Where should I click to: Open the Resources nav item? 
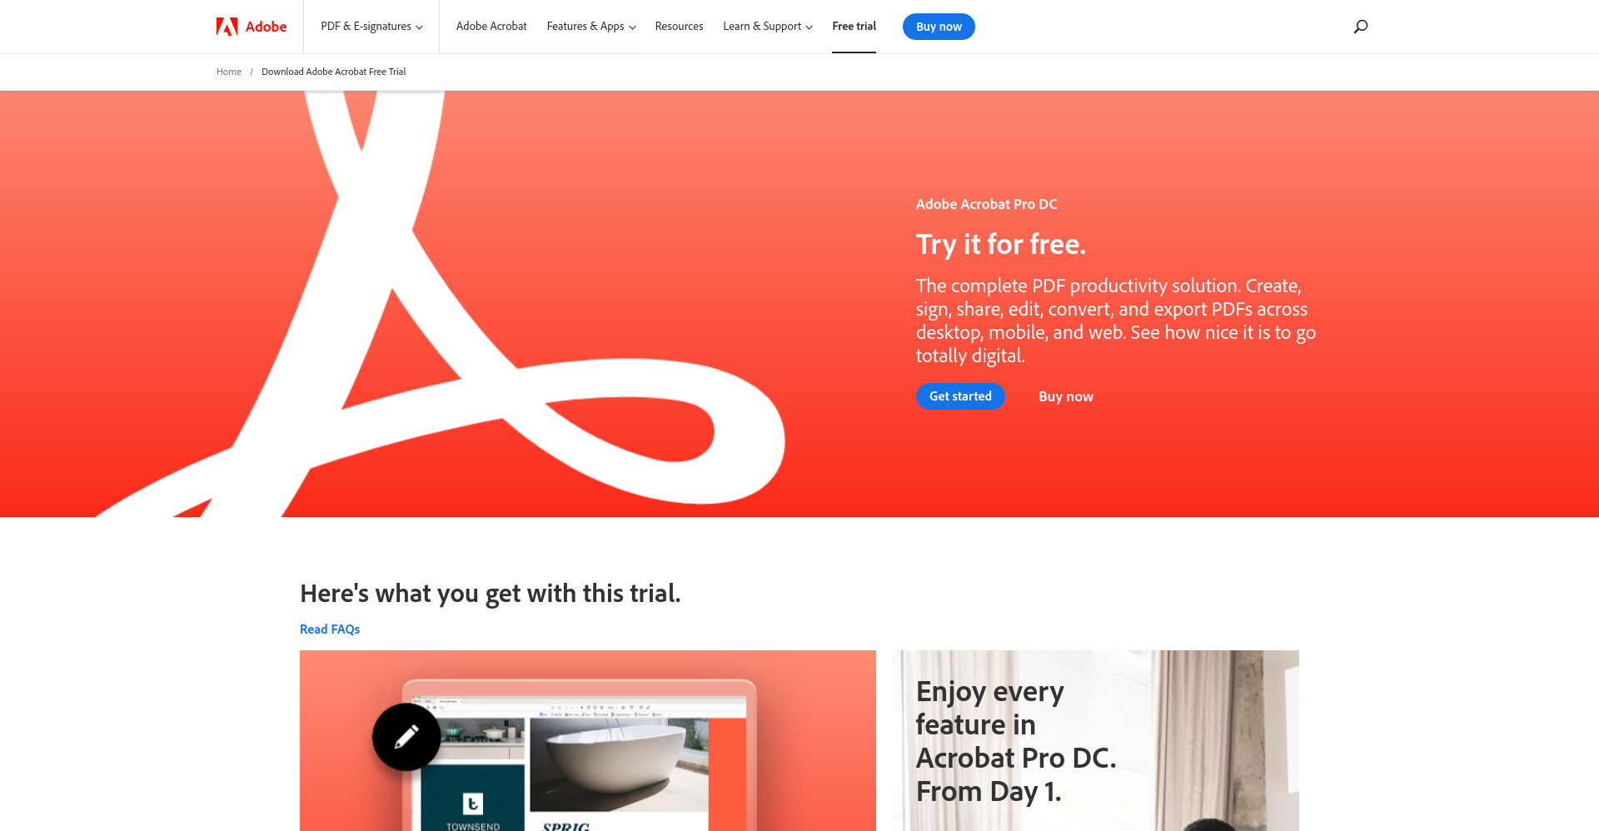coord(679,27)
